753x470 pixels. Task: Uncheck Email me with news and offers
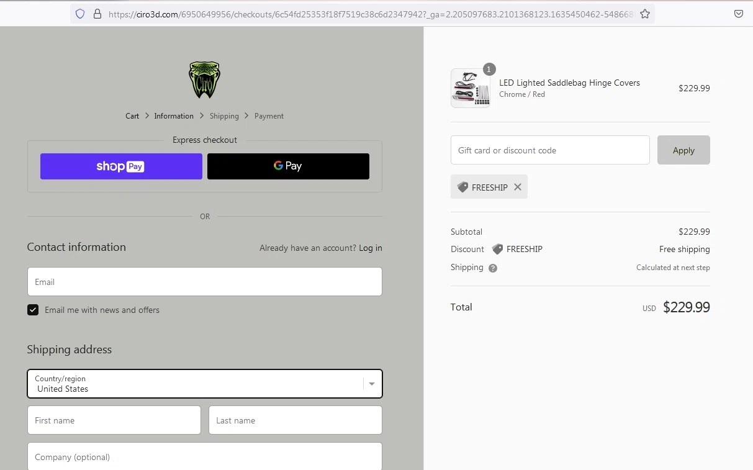point(33,310)
